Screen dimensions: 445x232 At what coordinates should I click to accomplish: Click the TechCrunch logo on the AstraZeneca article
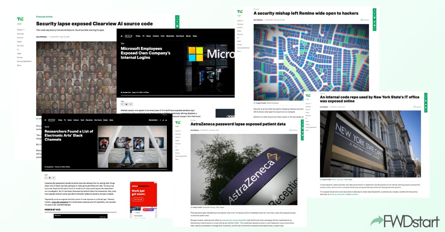(178, 122)
